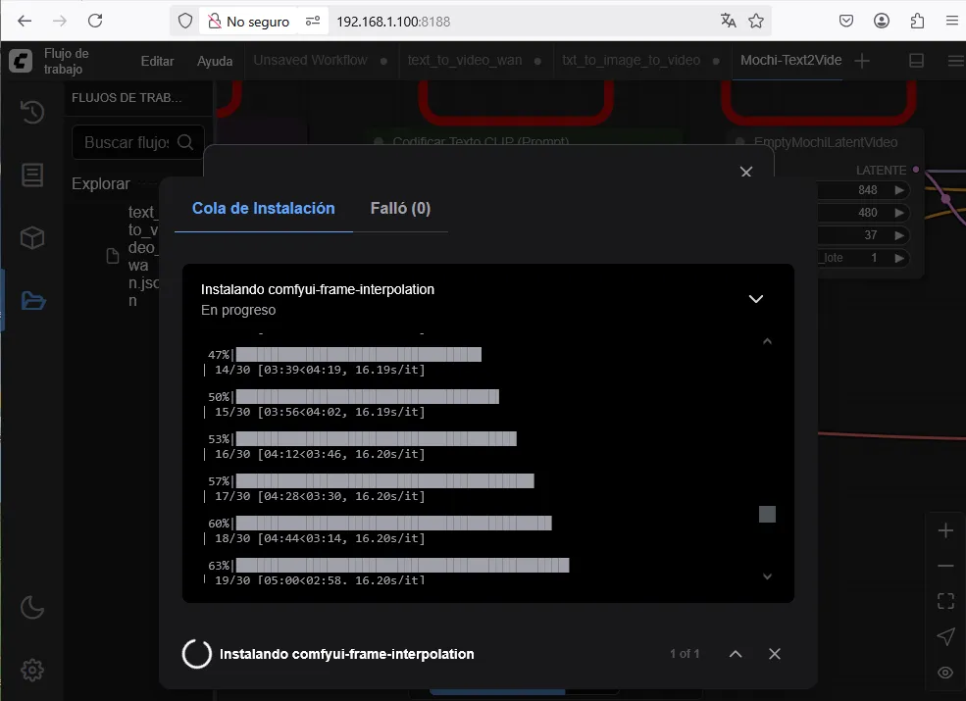
Task: Click the search magnifier in Buscar flujos
Action: click(x=185, y=142)
